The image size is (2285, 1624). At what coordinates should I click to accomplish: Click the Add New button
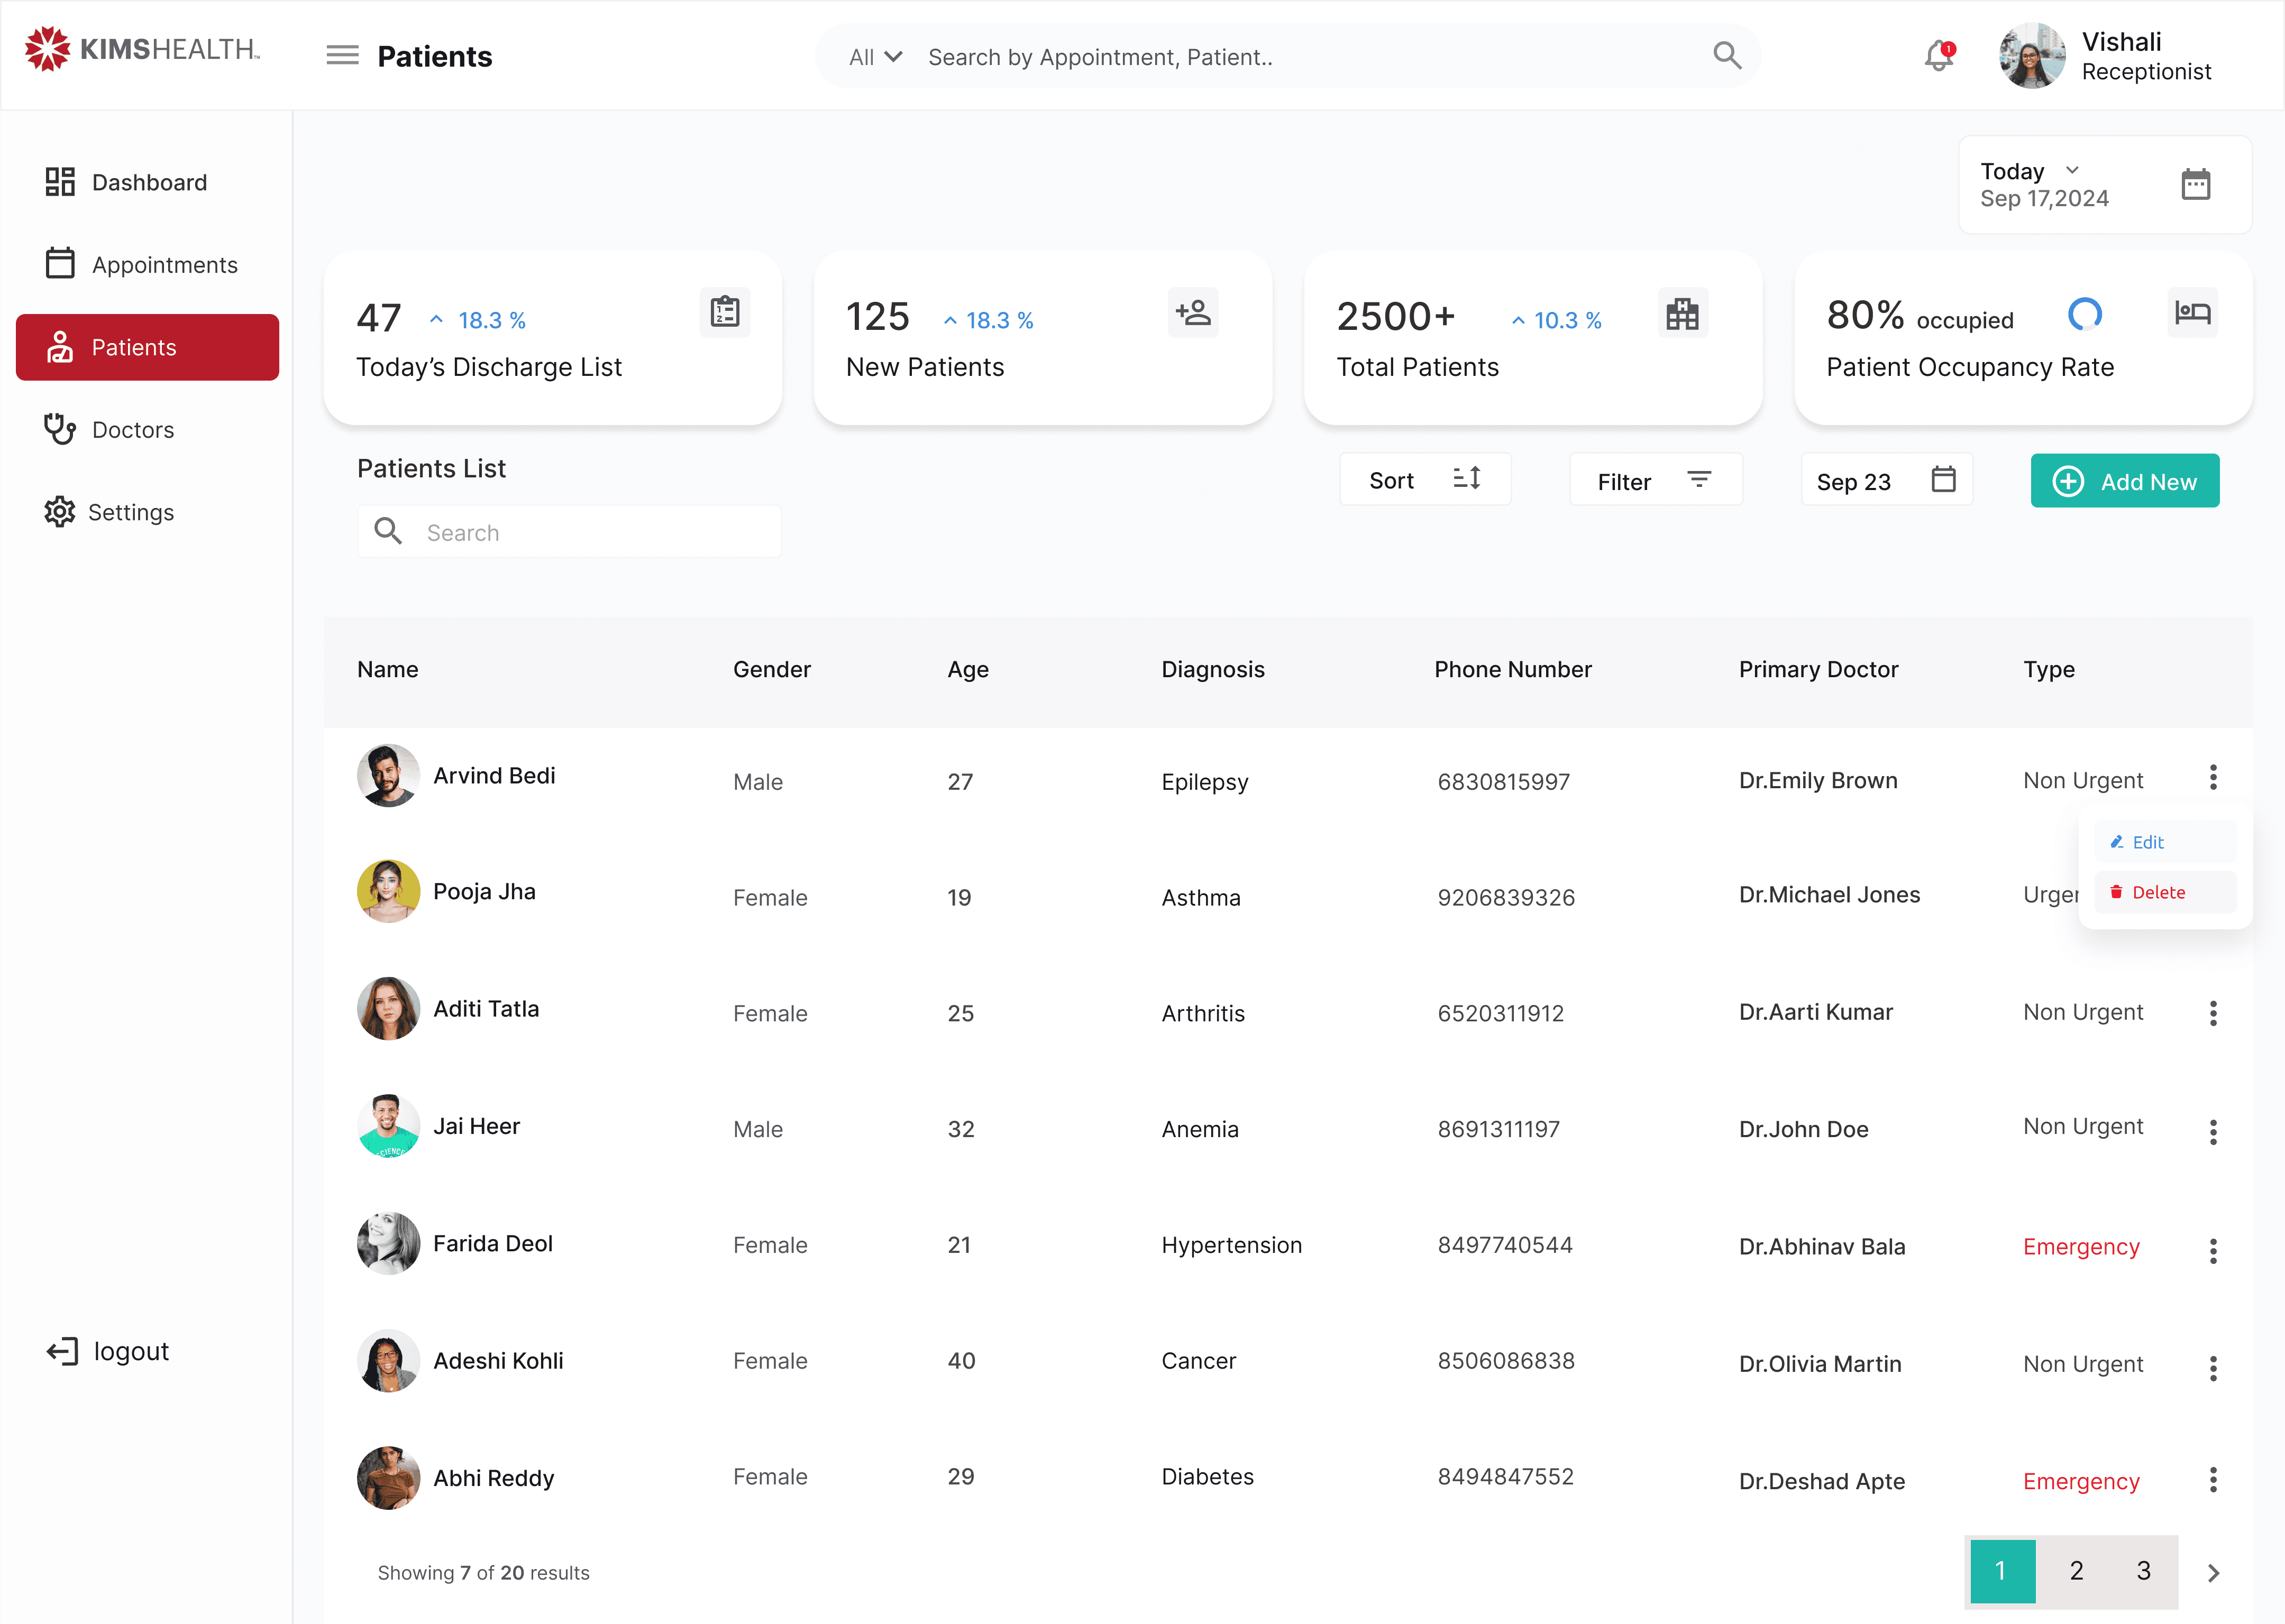[x=2124, y=481]
